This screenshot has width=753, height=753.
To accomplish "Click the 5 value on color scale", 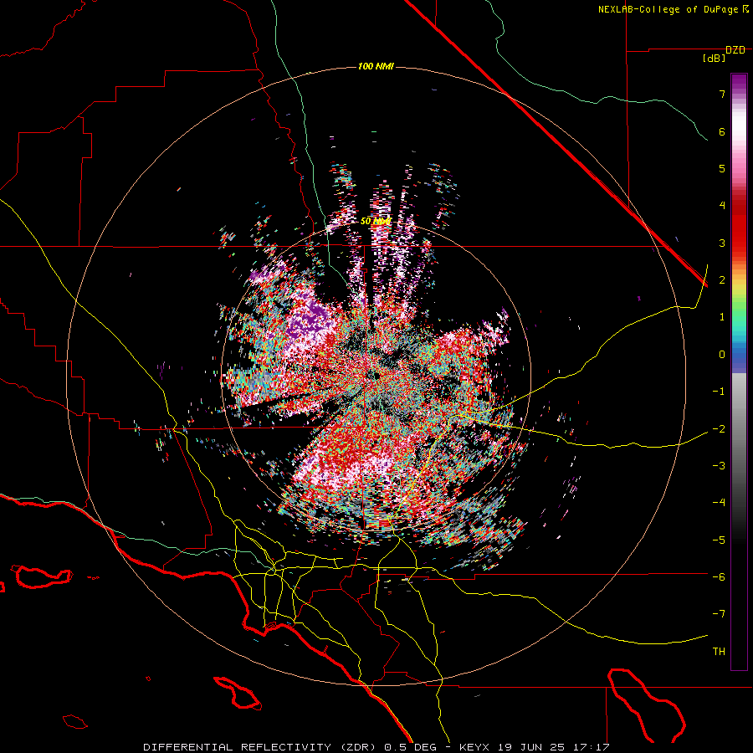I will click(722, 168).
